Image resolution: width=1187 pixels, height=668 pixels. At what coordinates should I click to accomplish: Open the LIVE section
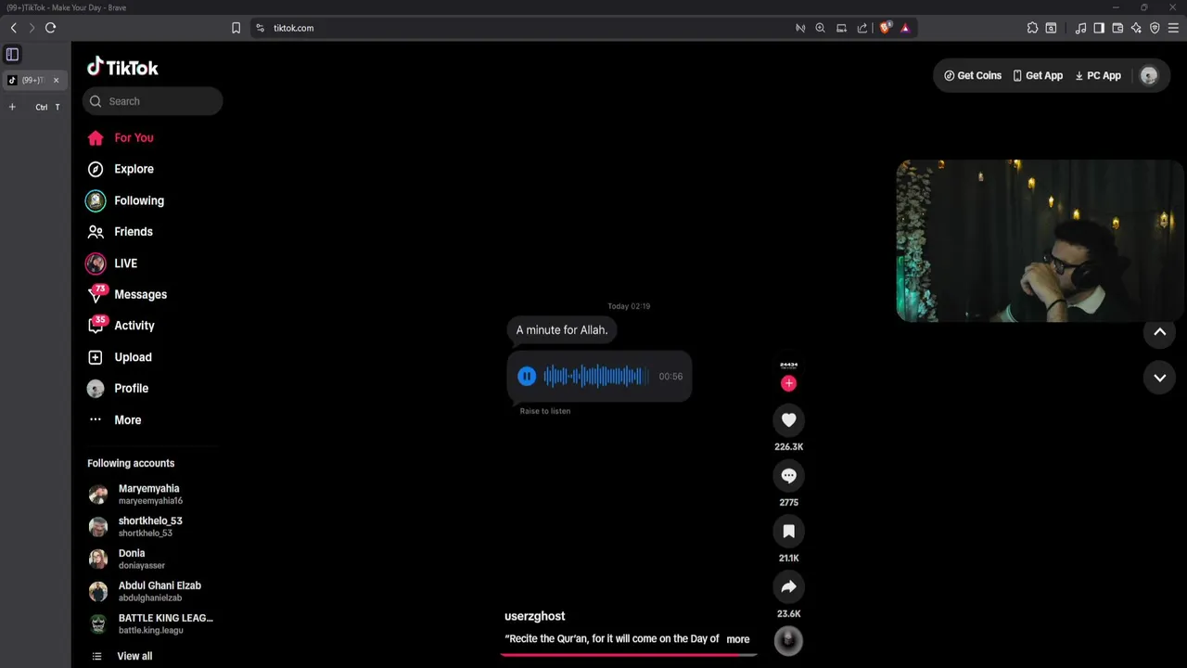[x=111, y=263]
